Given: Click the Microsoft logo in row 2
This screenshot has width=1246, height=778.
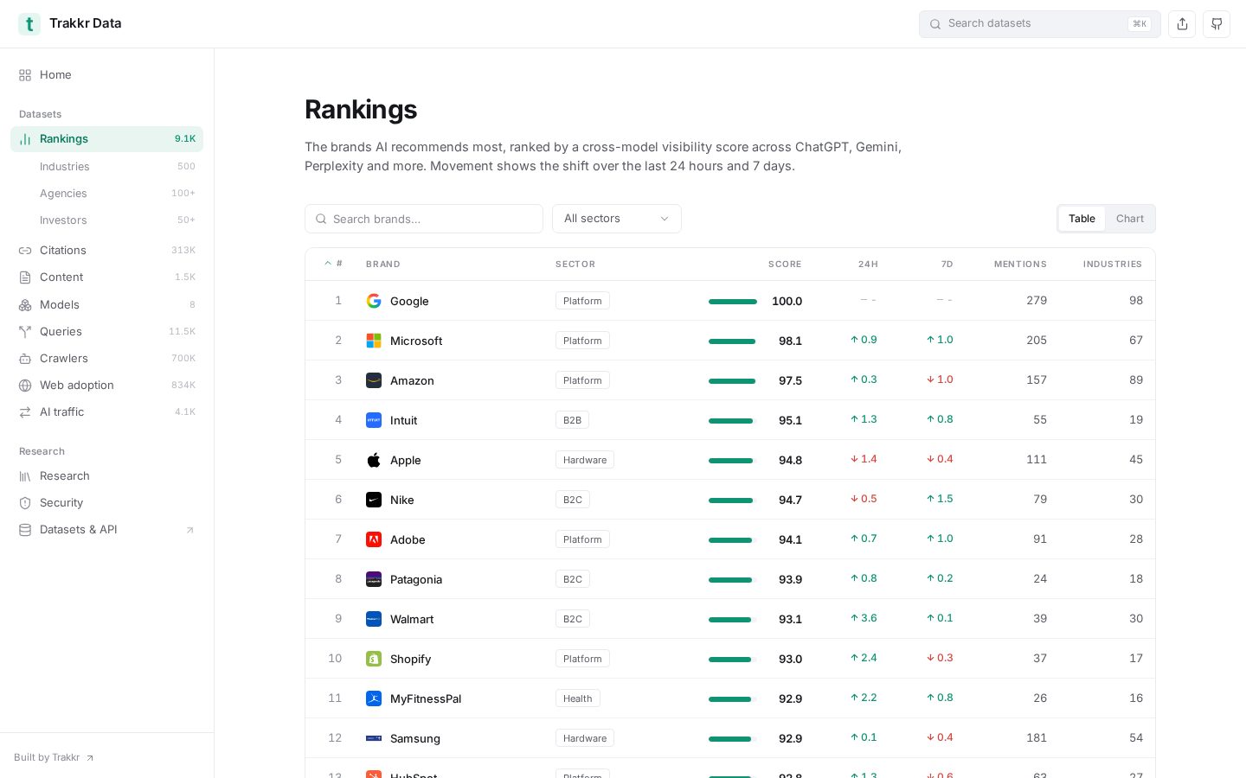Looking at the screenshot, I should (x=374, y=341).
